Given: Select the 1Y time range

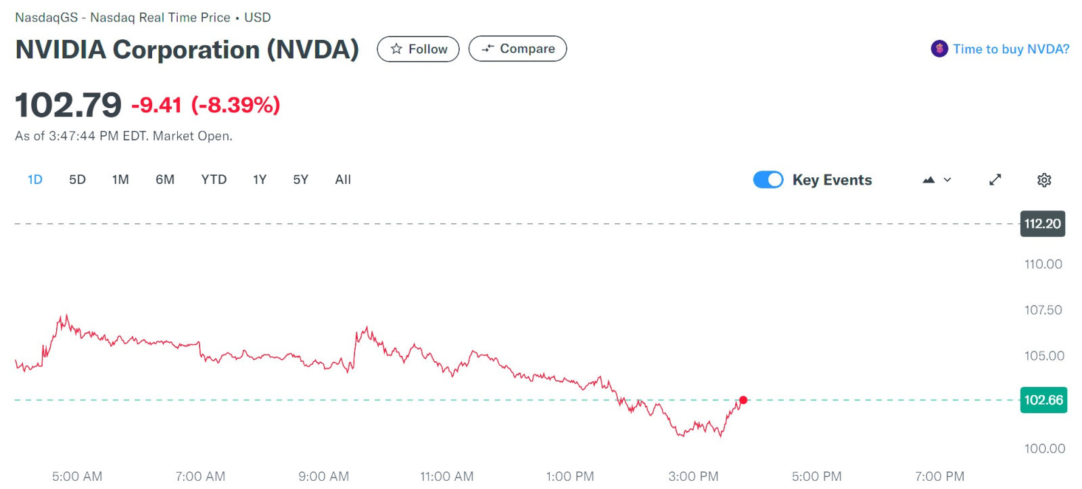Looking at the screenshot, I should 260,180.
